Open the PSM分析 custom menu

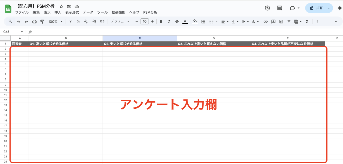click(x=150, y=12)
